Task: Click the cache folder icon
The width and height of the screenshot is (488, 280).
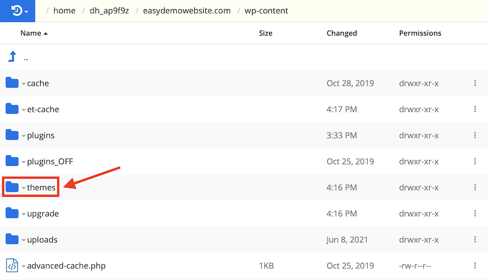Action: (12, 83)
